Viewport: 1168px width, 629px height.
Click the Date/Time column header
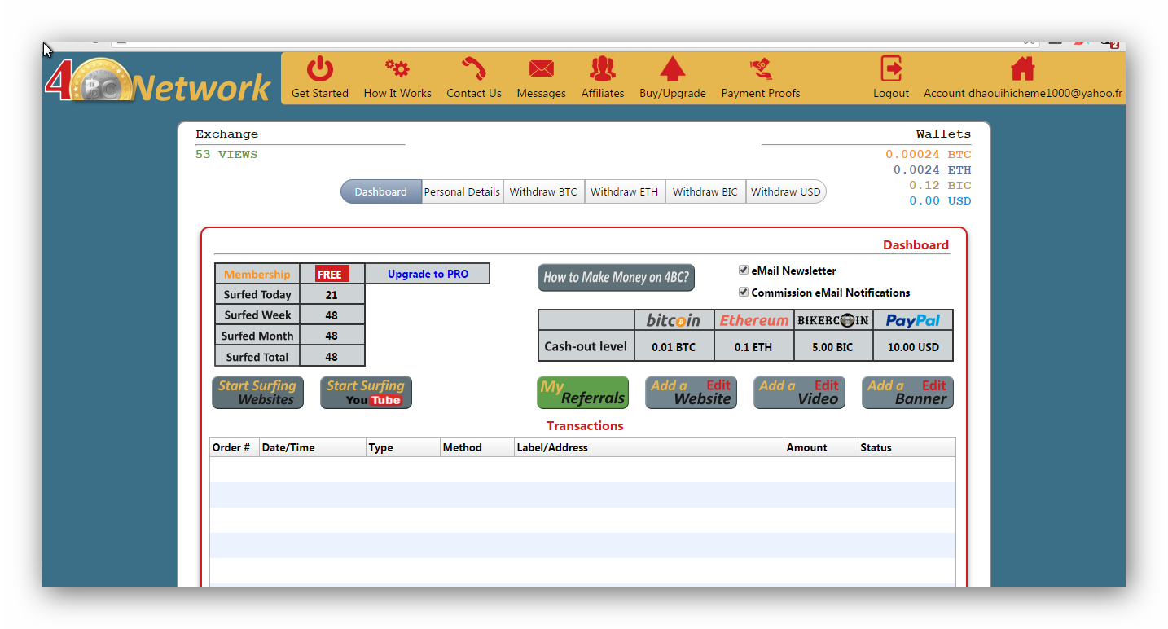313,447
